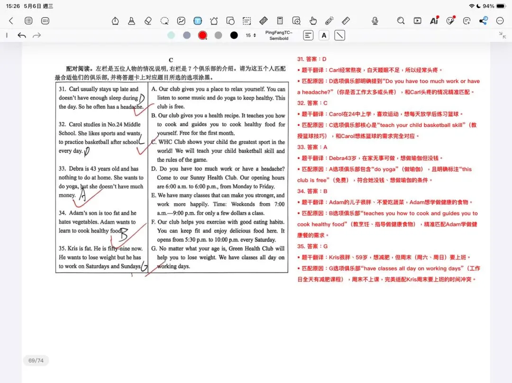Click option D Sunny Health Club text
The width and height of the screenshot is (512, 383).
pyautogui.click(x=218, y=178)
